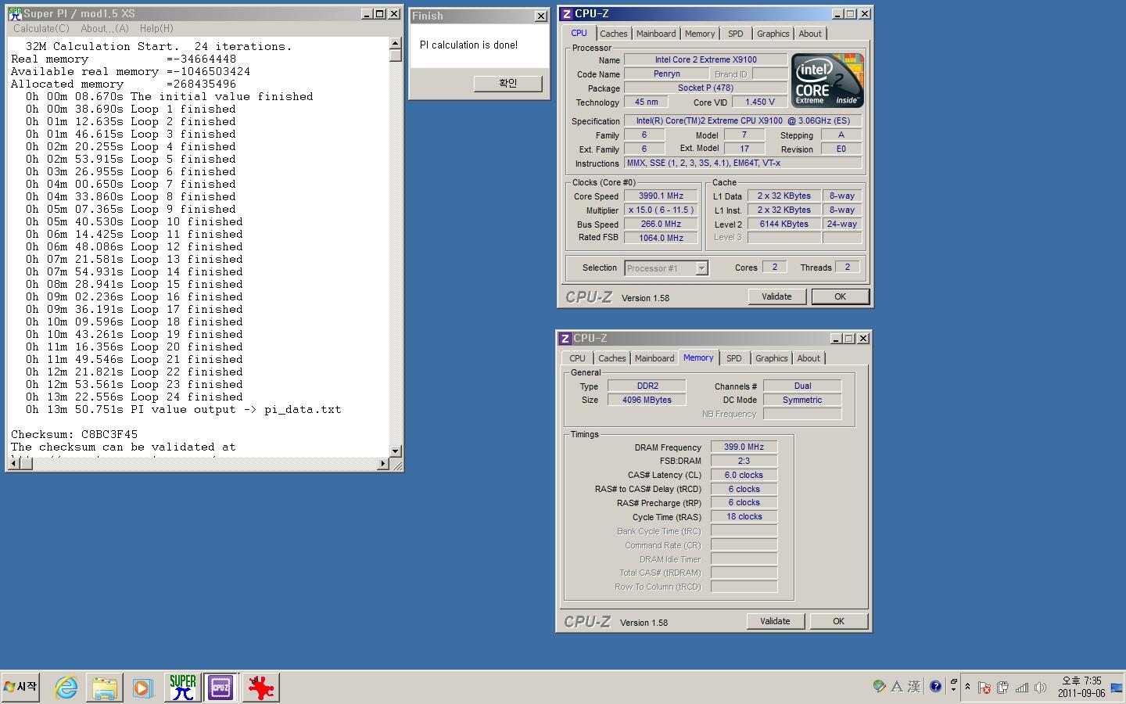Toggle the language bar 'A' input mode

click(897, 687)
